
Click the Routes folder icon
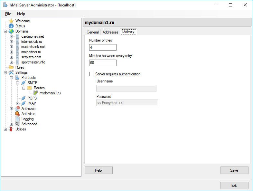pos(30,88)
